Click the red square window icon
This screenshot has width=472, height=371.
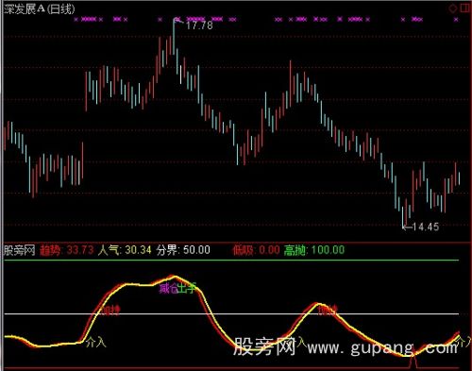(x=465, y=8)
